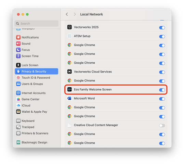
Task: Open the Lock Screen icon
Action: pos(18,65)
